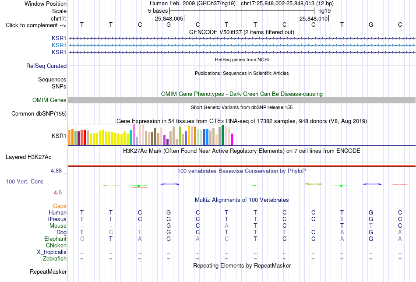
Task: Select the Sequences subtrack label
Action: click(52, 79)
